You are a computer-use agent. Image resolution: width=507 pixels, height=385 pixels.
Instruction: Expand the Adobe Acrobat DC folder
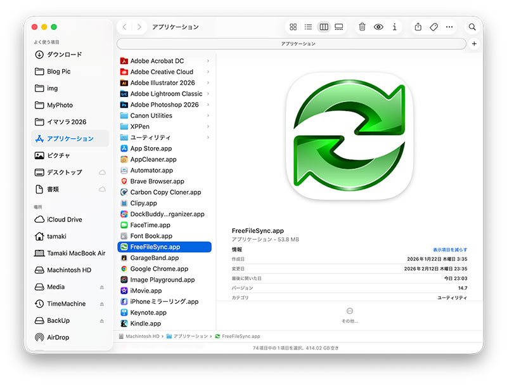click(208, 61)
